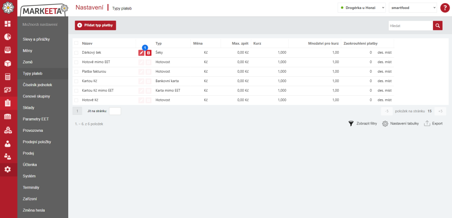Select page 1 in pagination

pyautogui.click(x=77, y=111)
